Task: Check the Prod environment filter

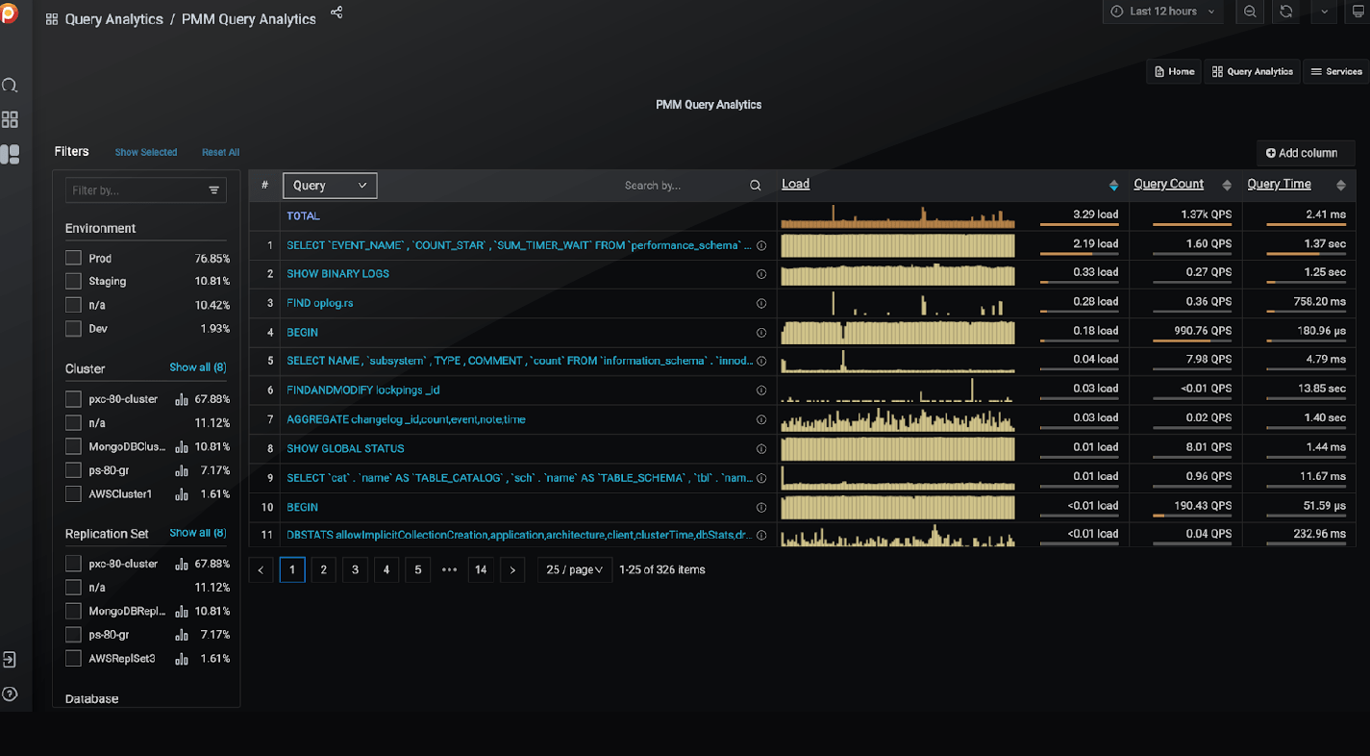Action: (x=73, y=258)
